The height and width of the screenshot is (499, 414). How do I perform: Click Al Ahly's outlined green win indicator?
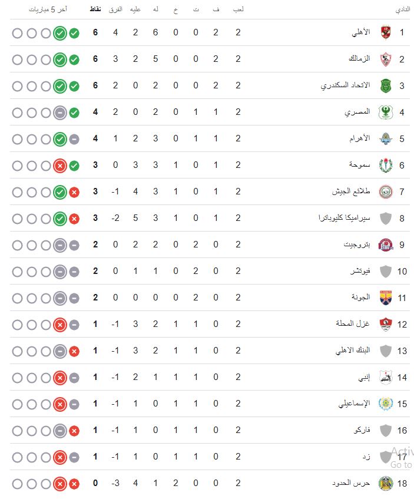60,33
